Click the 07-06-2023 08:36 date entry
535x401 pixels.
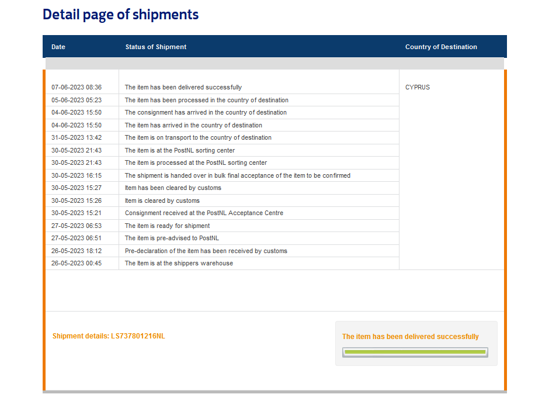coord(77,87)
